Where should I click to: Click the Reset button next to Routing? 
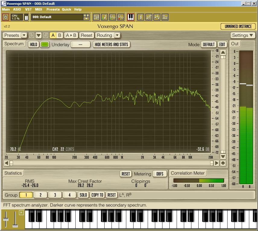[87, 35]
